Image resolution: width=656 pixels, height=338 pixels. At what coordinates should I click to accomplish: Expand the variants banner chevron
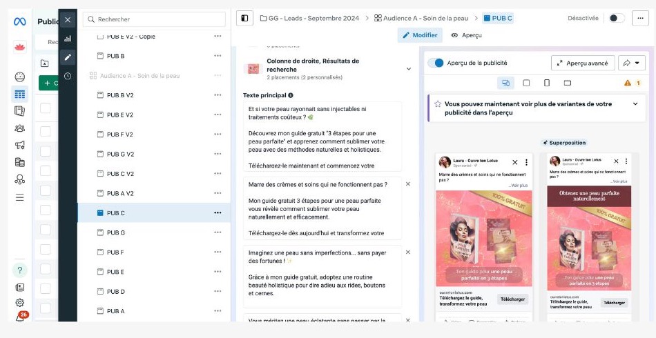coord(635,104)
